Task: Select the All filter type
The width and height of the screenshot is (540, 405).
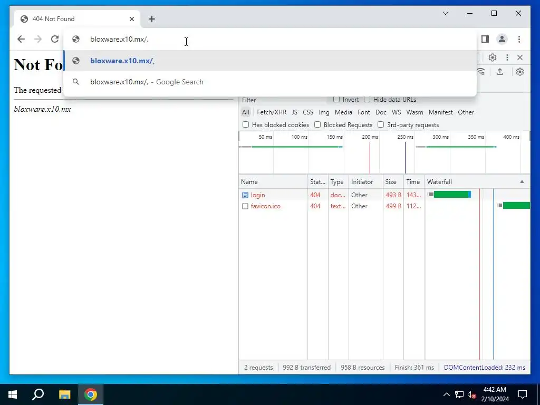Action: click(246, 112)
